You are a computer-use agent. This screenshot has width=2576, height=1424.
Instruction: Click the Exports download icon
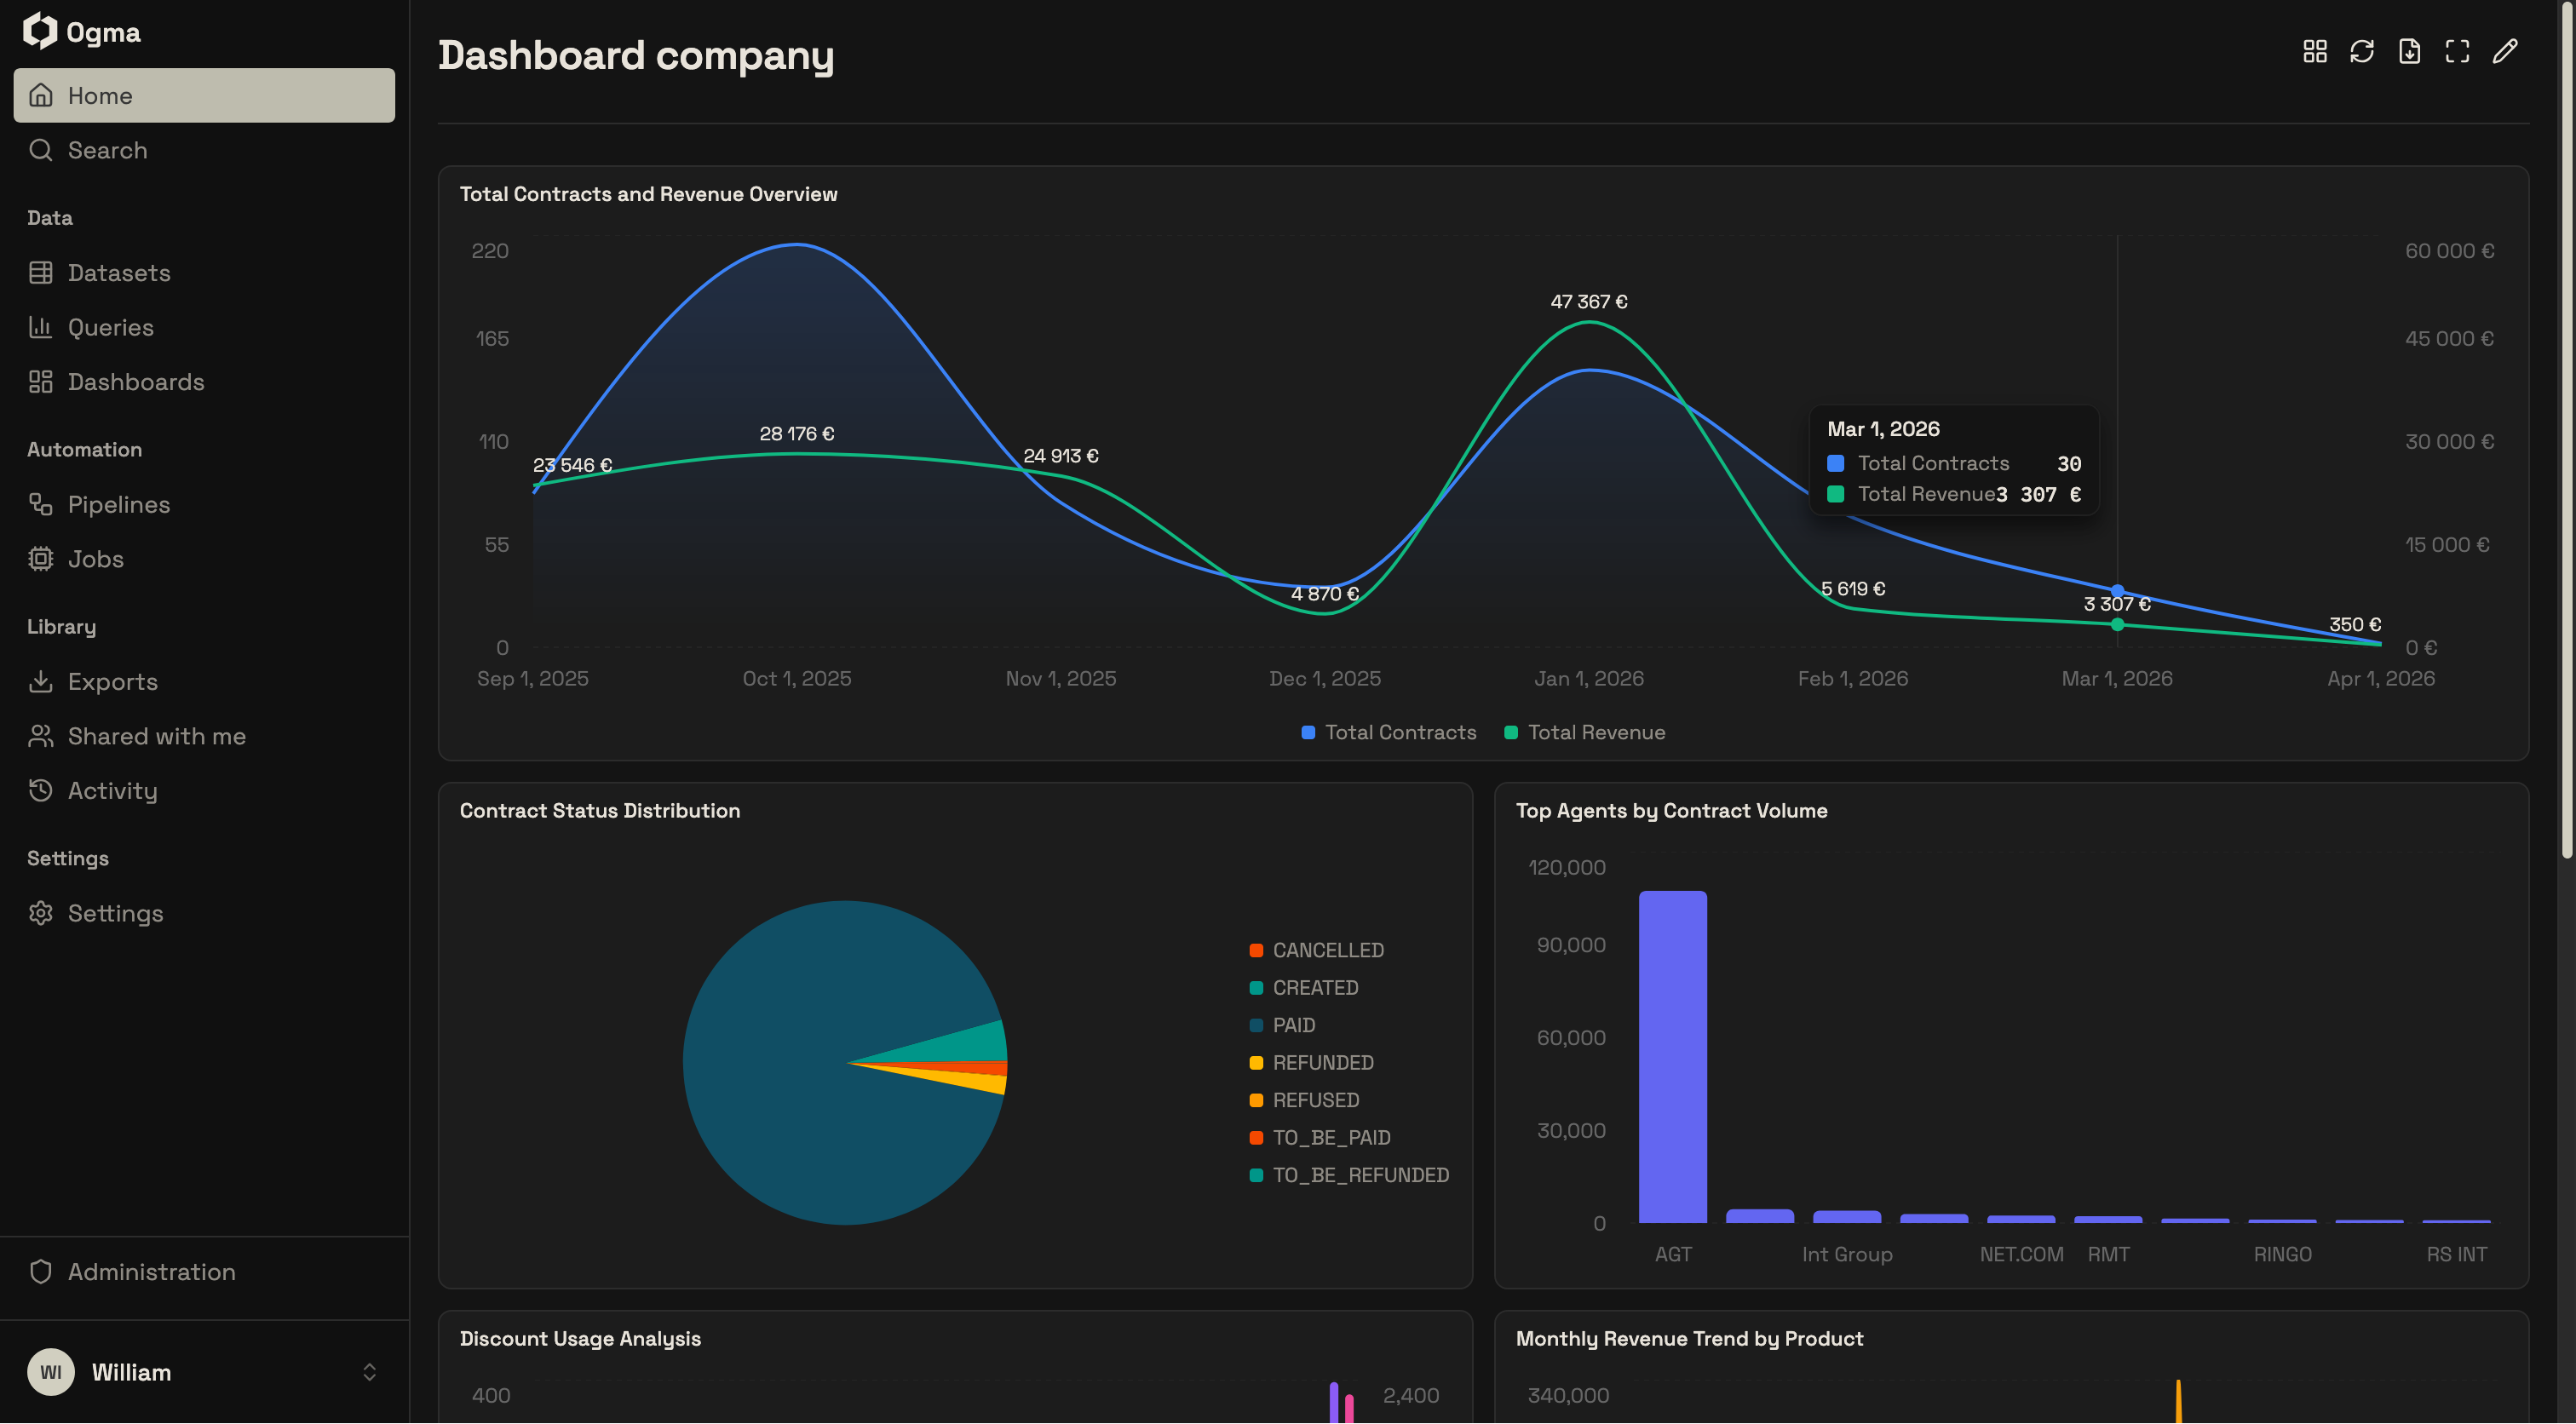pos(40,681)
